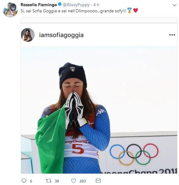Screen dimensions: 179x185
Task: Click the Rossella Fiamingo display name
Action: (x=39, y=5)
